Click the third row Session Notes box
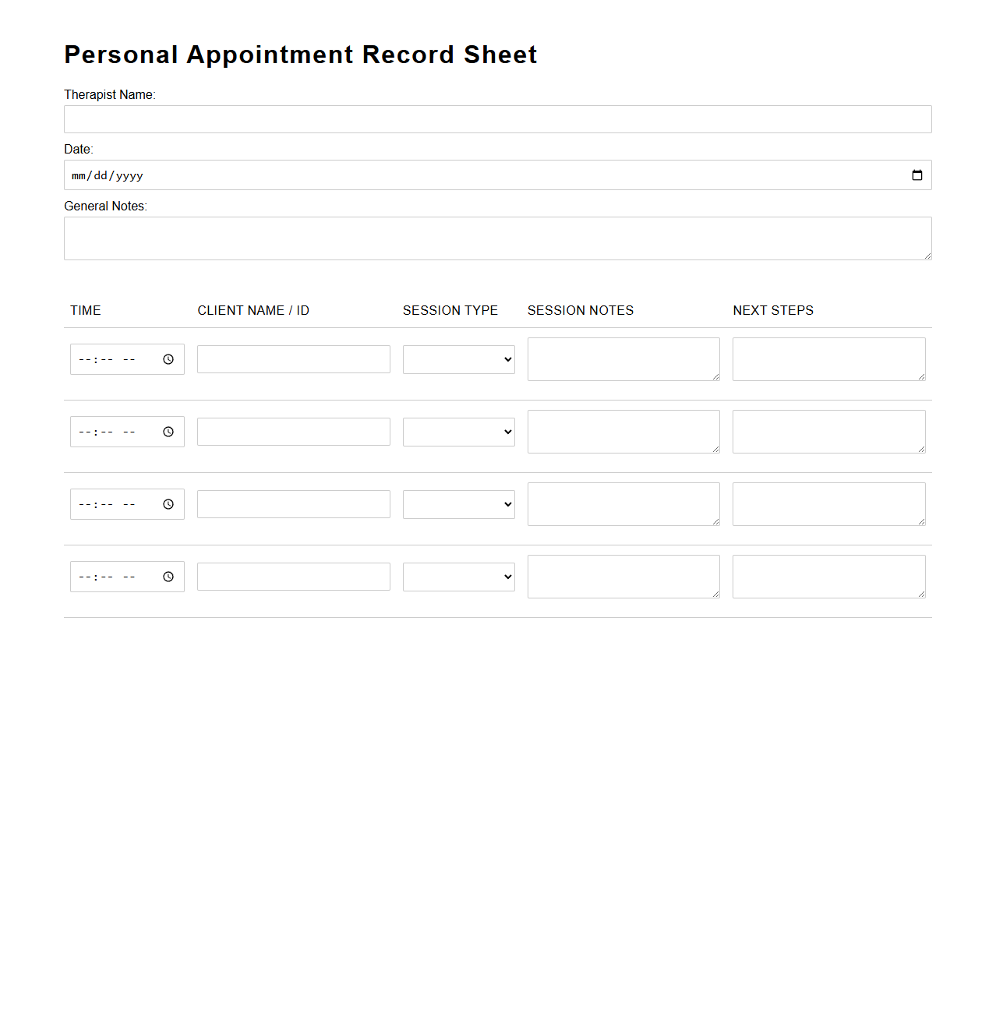Viewport: 996px width, 1013px height. pos(623,503)
